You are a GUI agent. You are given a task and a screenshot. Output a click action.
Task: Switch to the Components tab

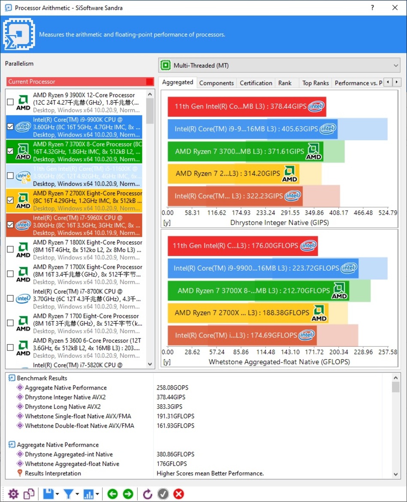tap(217, 83)
